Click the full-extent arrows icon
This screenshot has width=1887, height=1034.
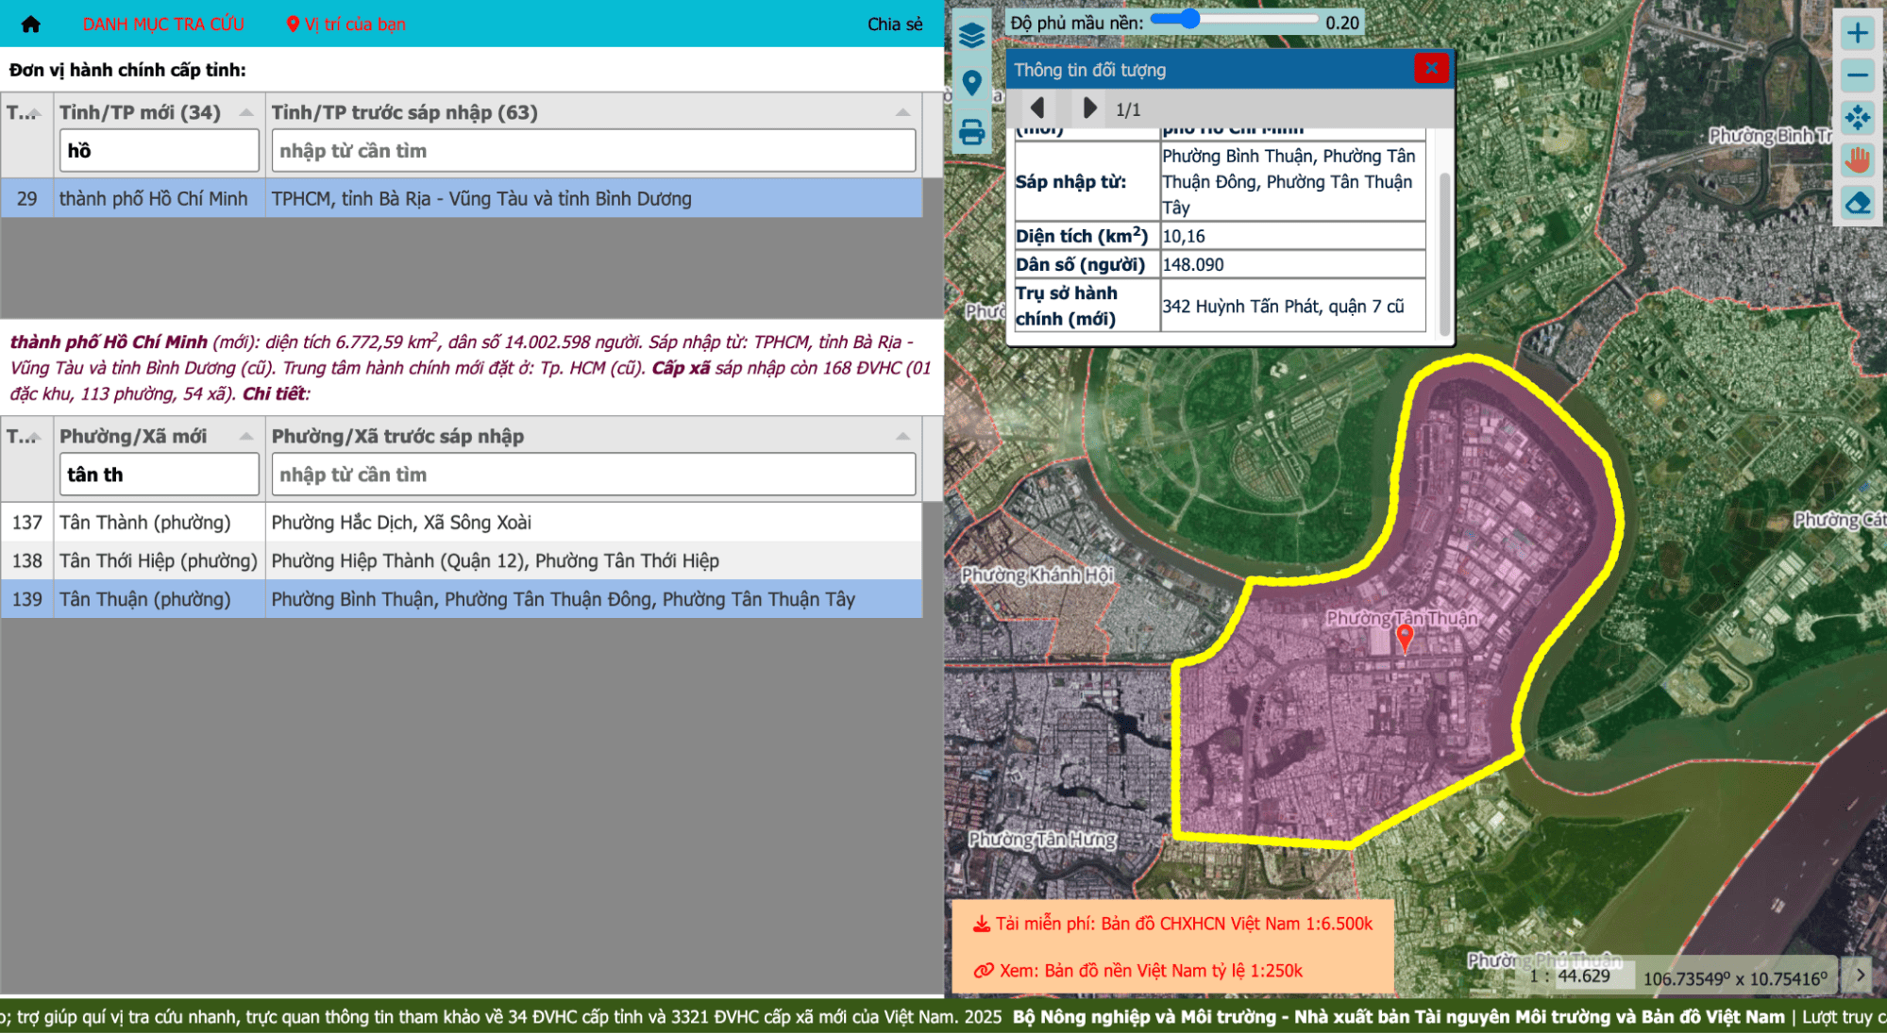(x=1857, y=118)
